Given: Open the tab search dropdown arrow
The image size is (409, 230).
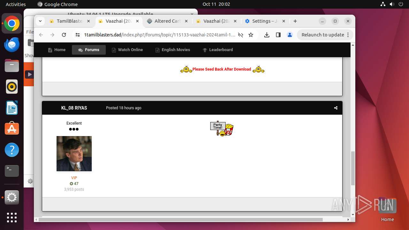Looking at the screenshot, I should click(40, 21).
